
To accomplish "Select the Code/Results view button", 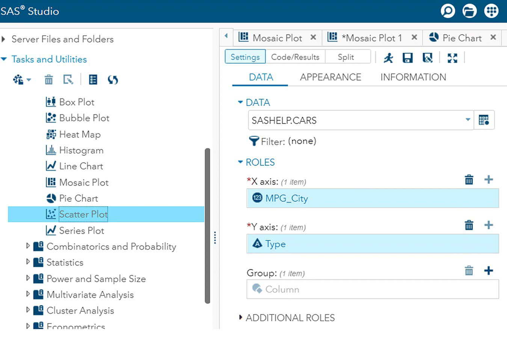I will [295, 57].
